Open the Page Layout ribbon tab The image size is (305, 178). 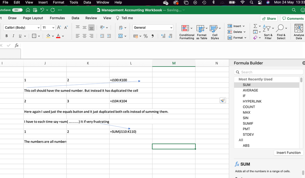pos(33,18)
